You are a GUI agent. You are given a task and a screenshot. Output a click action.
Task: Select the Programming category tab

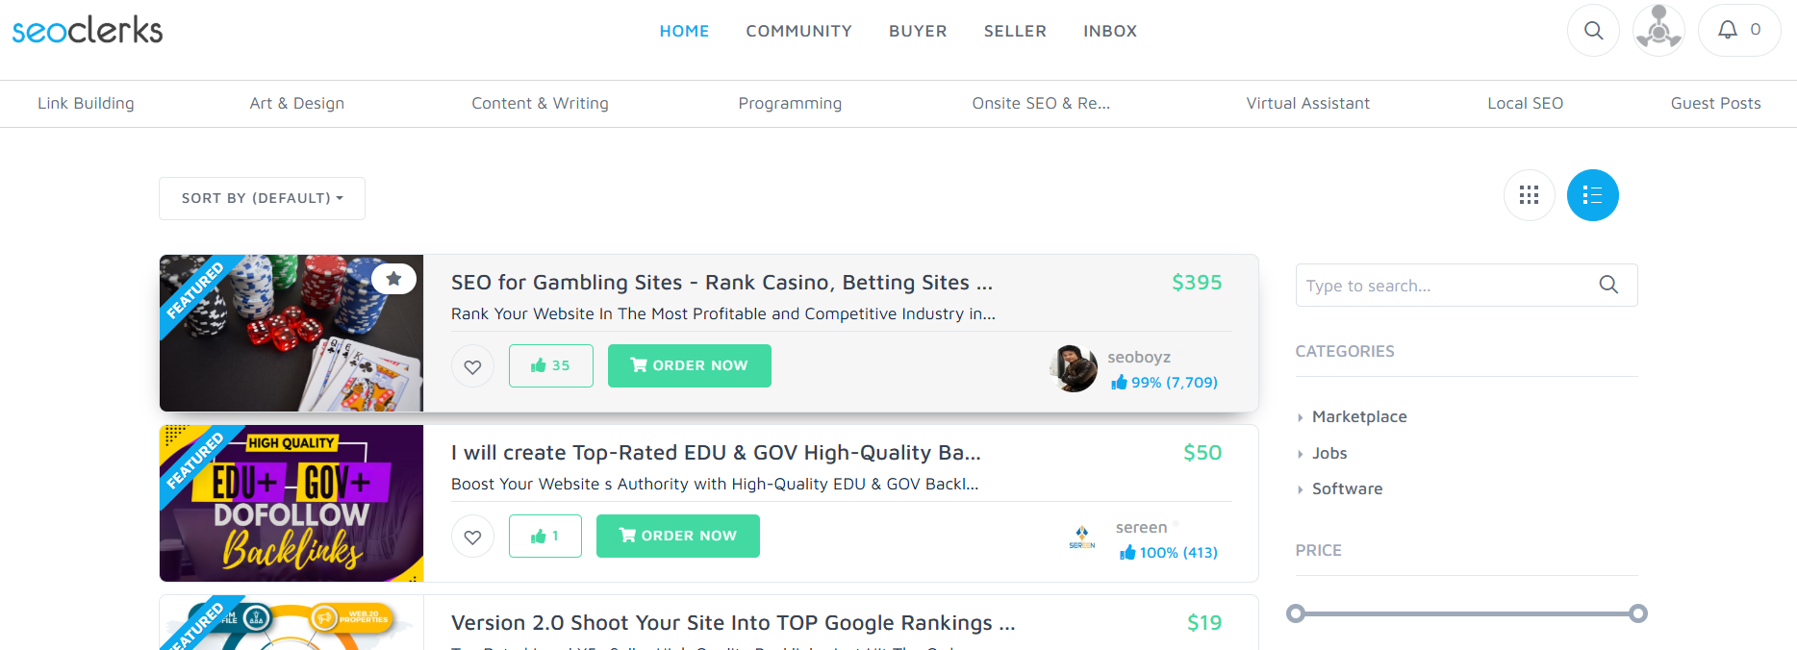click(790, 103)
